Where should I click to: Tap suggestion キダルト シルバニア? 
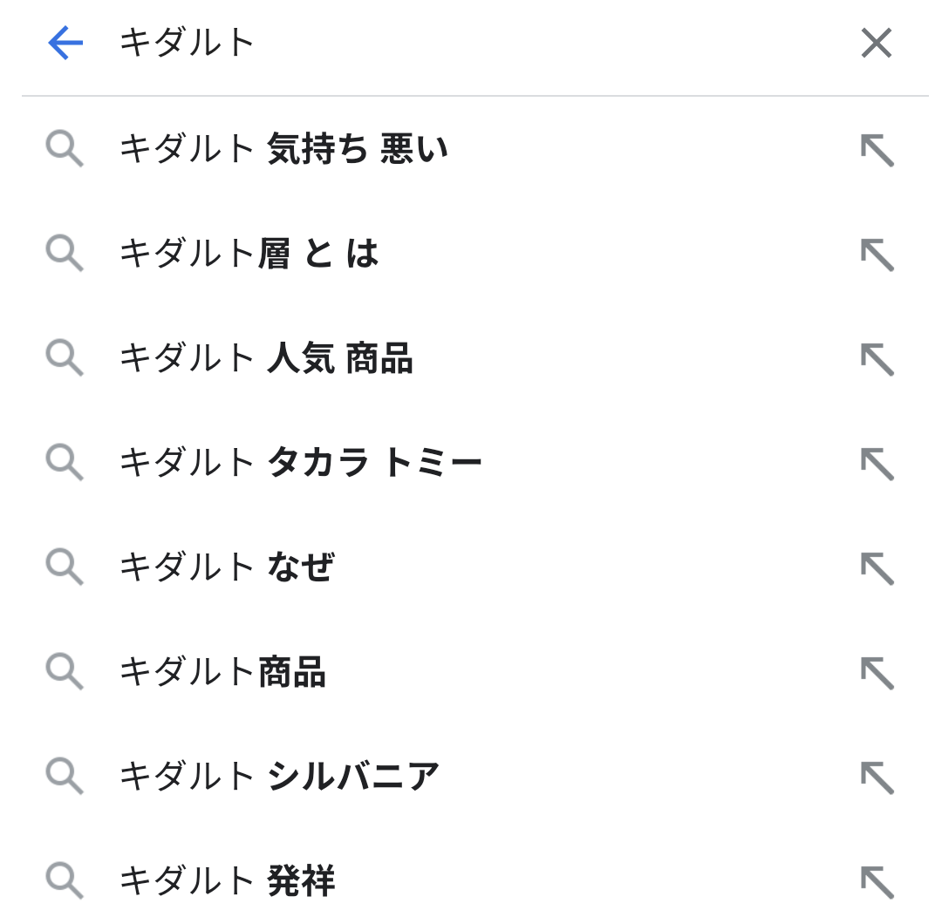pyautogui.click(x=279, y=776)
